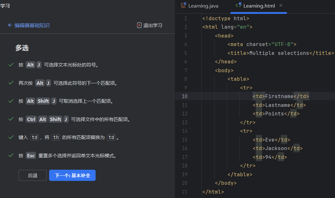Click line number 5 in the gutter
335x198 pixels.
186,53
